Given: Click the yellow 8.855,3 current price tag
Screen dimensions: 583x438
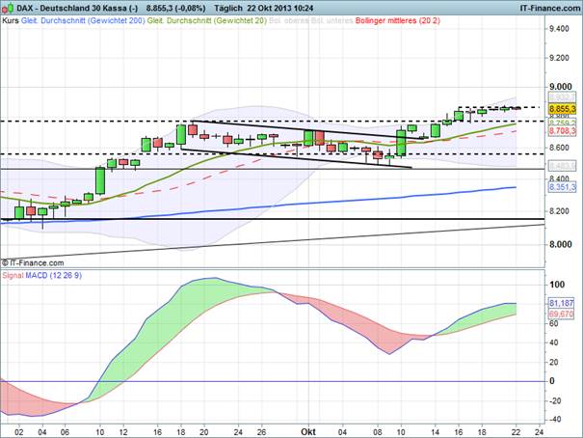Looking at the screenshot, I should tap(563, 109).
